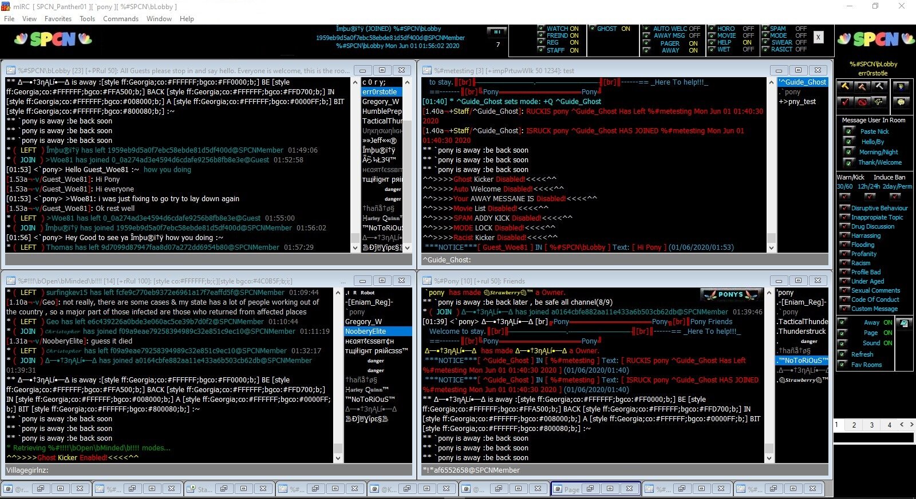Click the yellow speech bubble icon
This screenshot has width=916, height=499.
click(x=901, y=102)
